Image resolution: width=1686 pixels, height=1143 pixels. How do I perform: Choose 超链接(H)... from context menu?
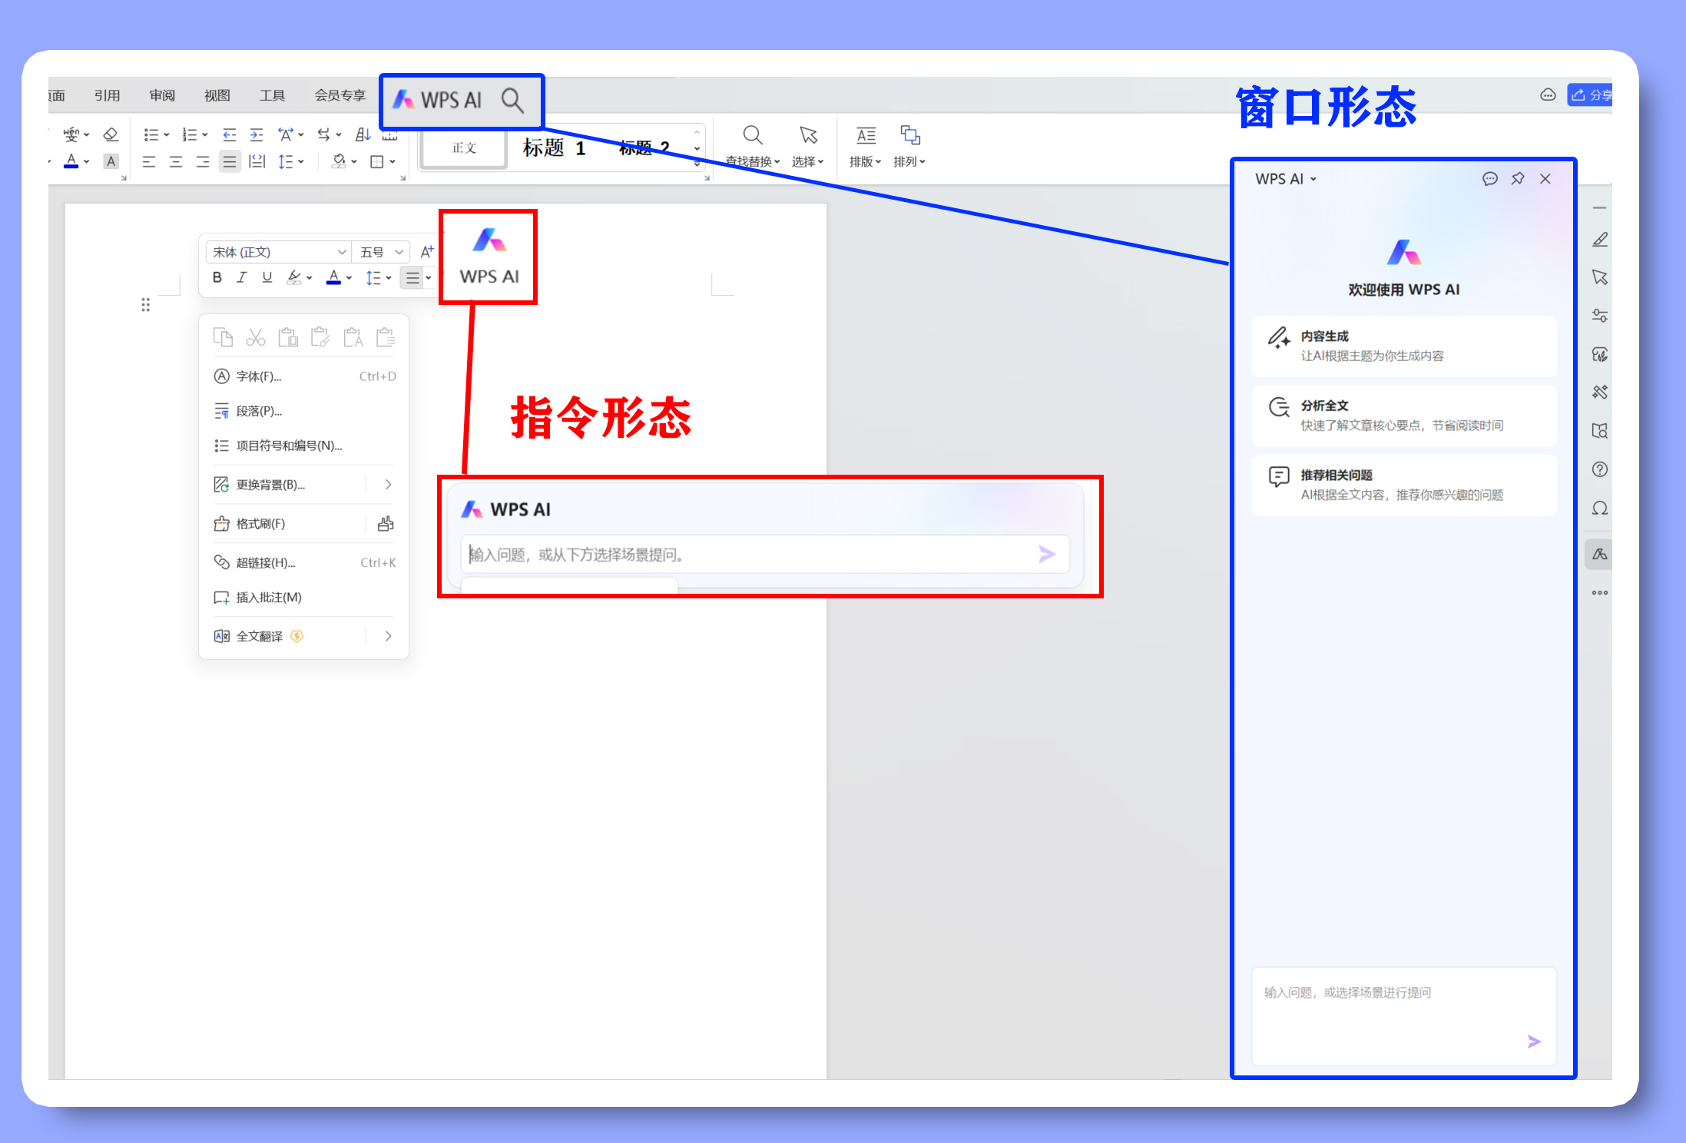click(303, 562)
